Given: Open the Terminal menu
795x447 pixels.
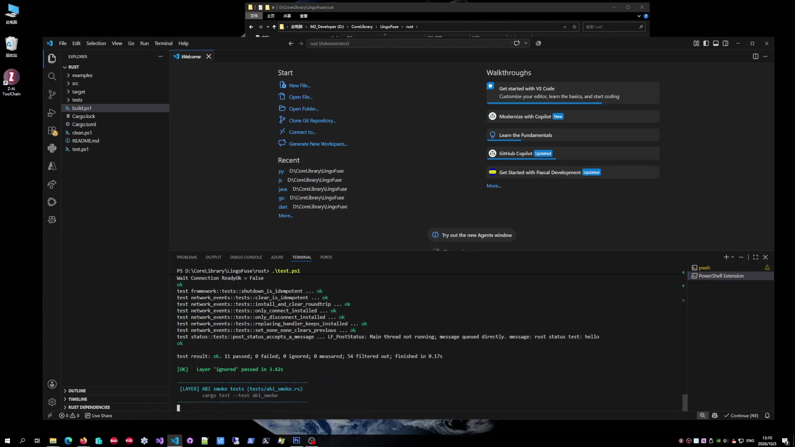Looking at the screenshot, I should 163,43.
